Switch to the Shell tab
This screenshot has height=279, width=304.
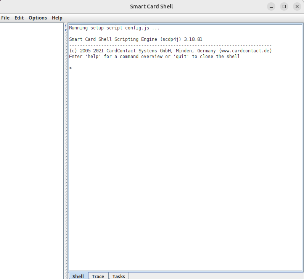pos(78,276)
